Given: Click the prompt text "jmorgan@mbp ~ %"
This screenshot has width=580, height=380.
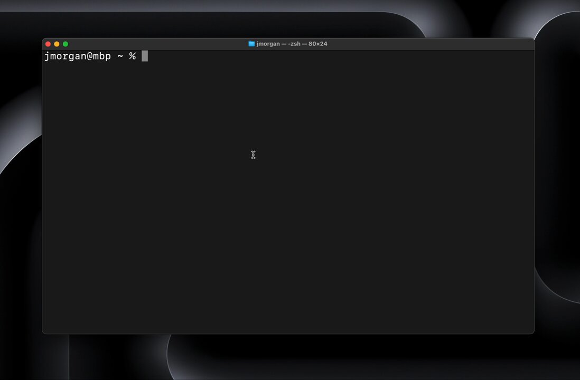Looking at the screenshot, I should [x=90, y=56].
